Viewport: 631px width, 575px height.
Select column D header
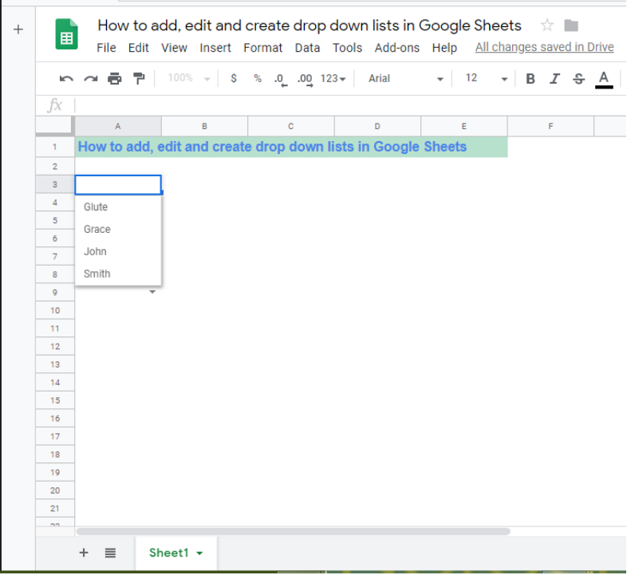pyautogui.click(x=377, y=126)
